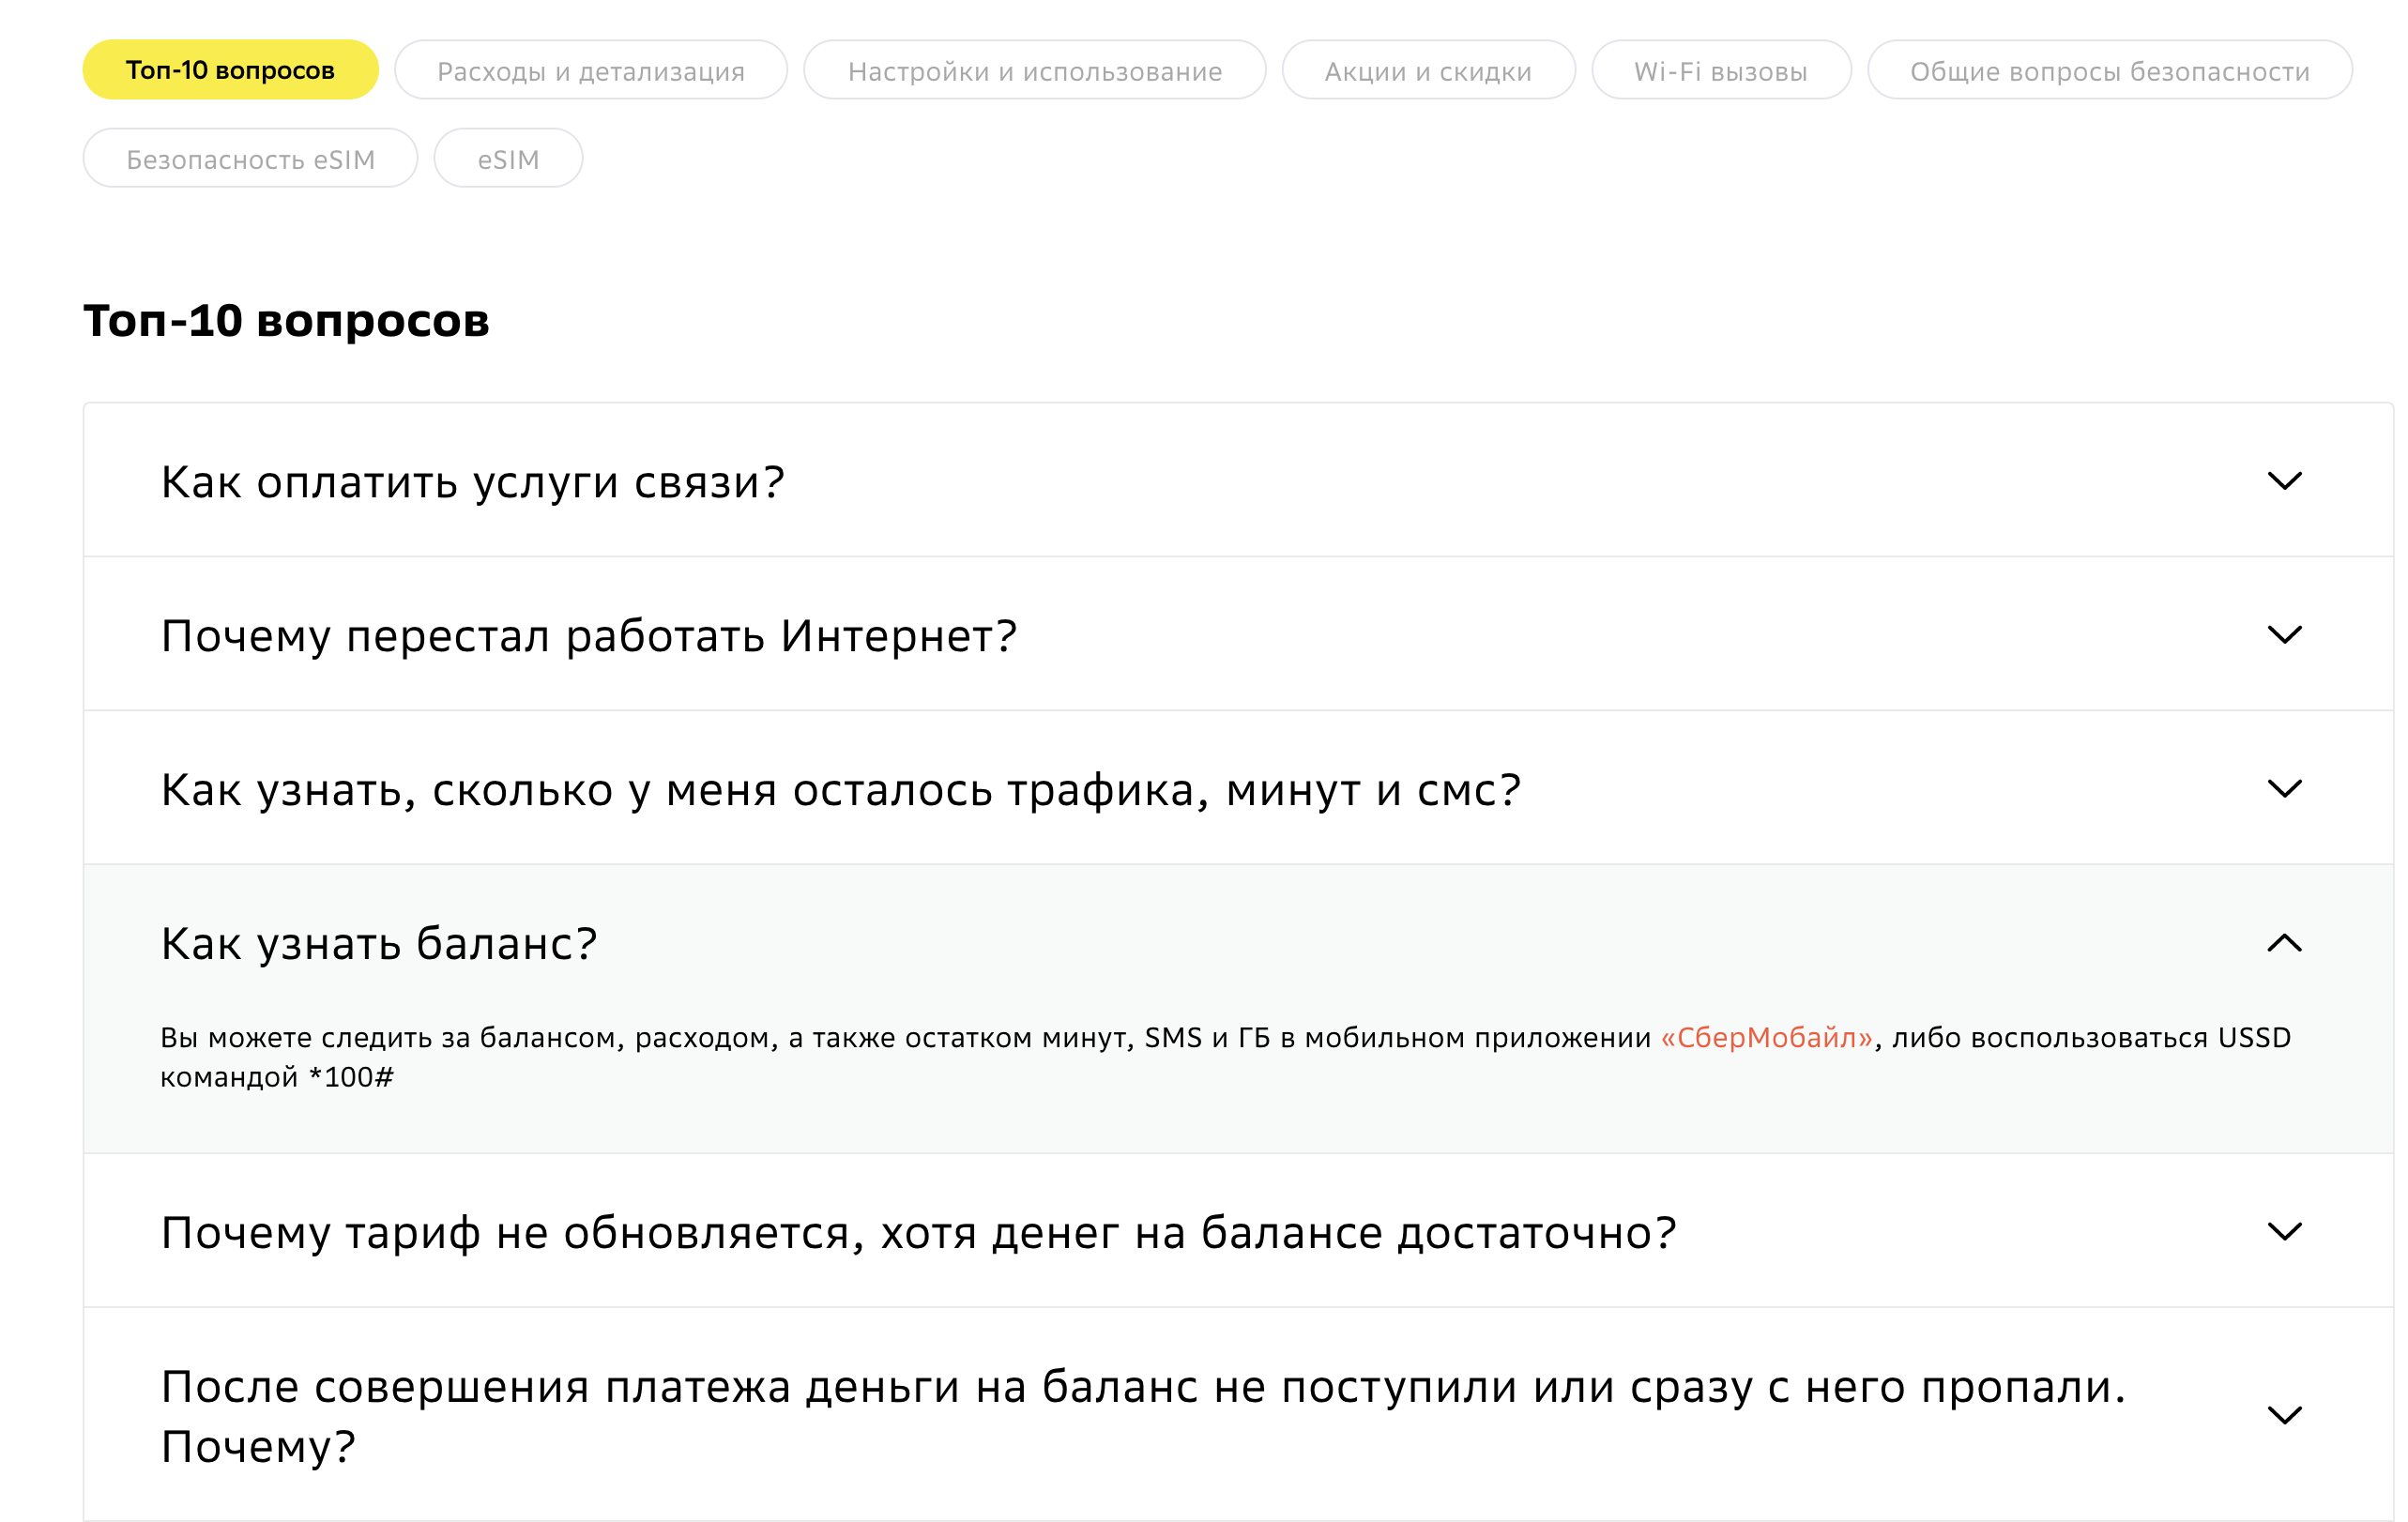This screenshot has width=2408, height=1522.
Task: Select the "eSIM" category chip
Action: [x=508, y=157]
